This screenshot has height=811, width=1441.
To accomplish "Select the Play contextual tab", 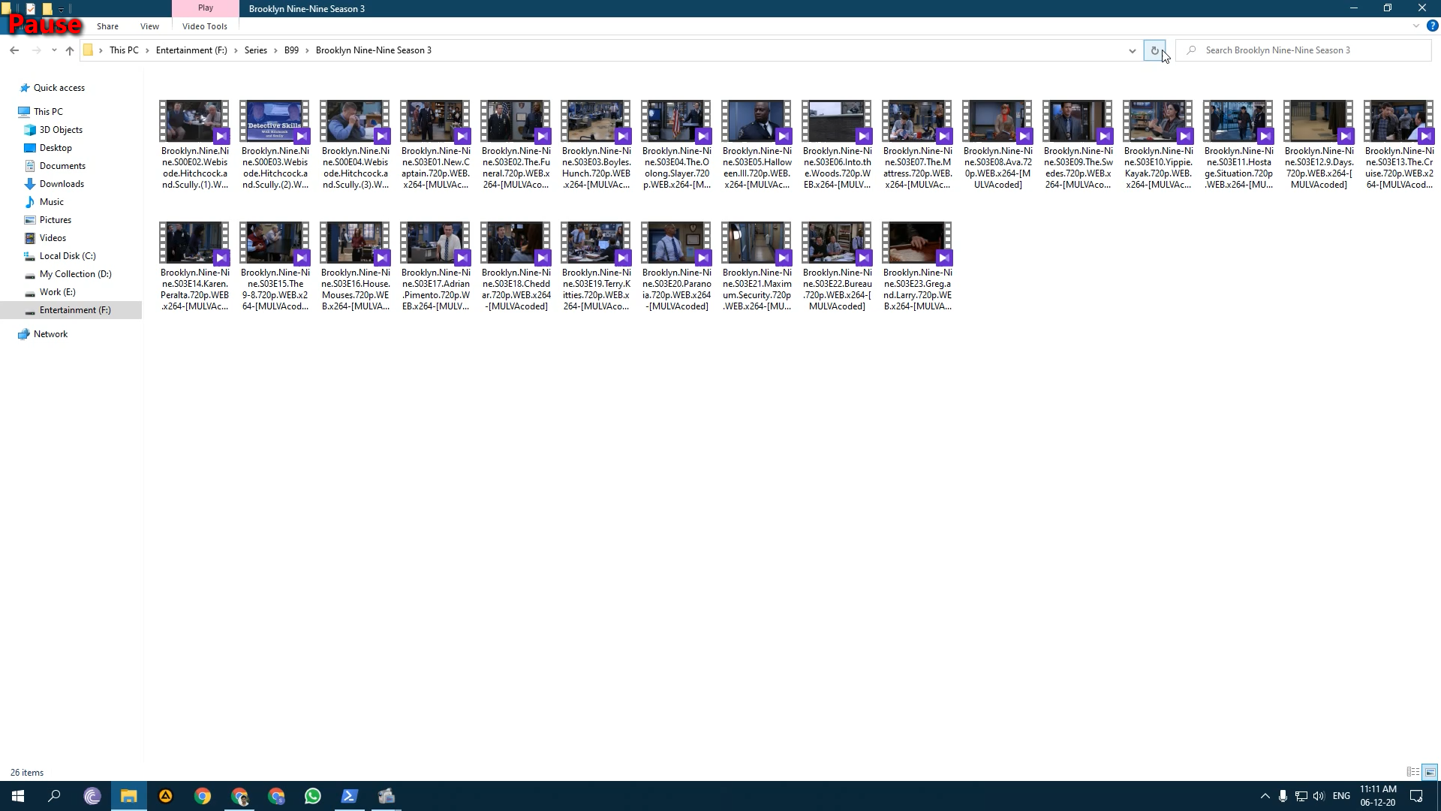I will [x=206, y=8].
